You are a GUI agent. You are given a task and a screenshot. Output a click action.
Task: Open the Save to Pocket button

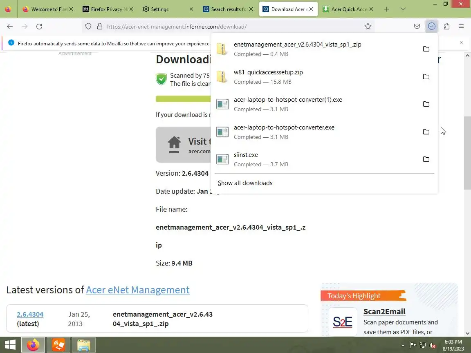(x=417, y=27)
